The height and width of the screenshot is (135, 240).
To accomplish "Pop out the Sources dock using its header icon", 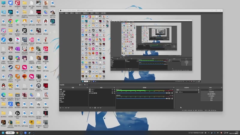I will (114, 88).
